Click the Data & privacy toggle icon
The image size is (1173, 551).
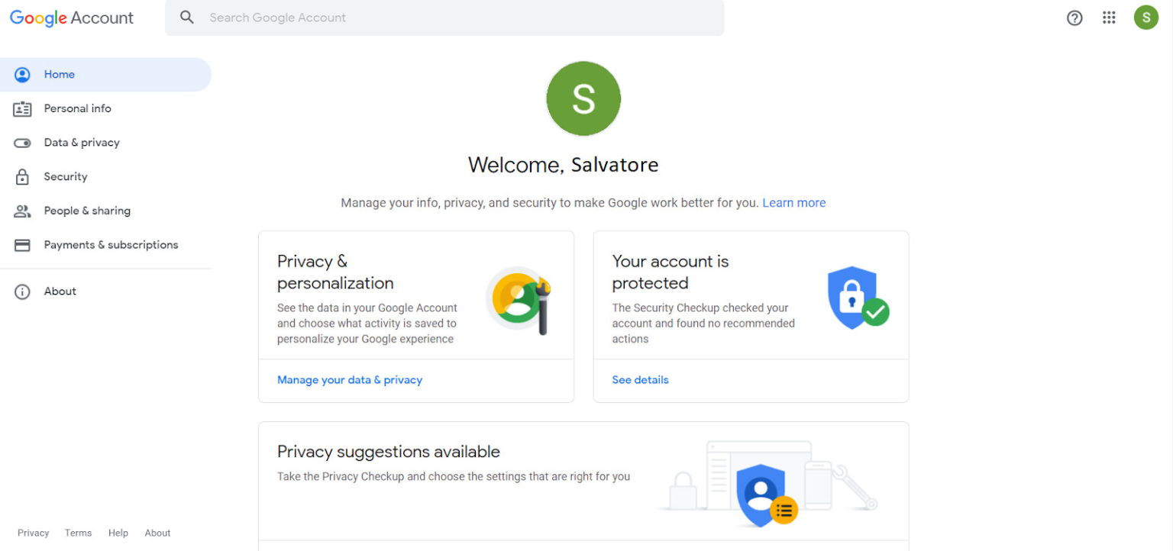(x=22, y=143)
